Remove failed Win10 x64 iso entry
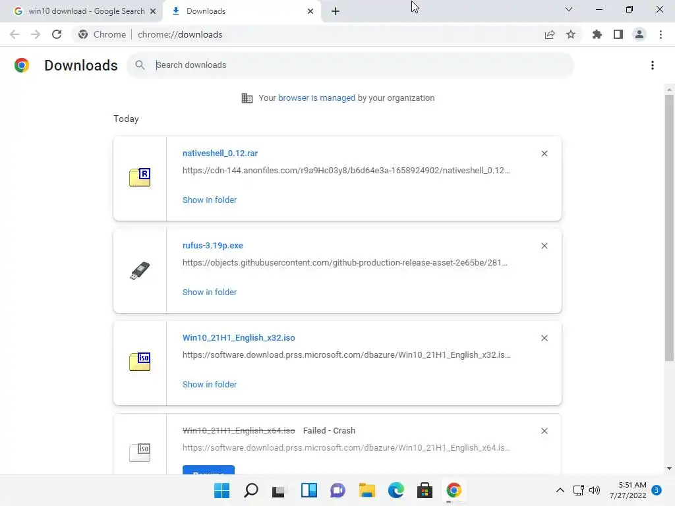This screenshot has width=675, height=506. pos(544,431)
